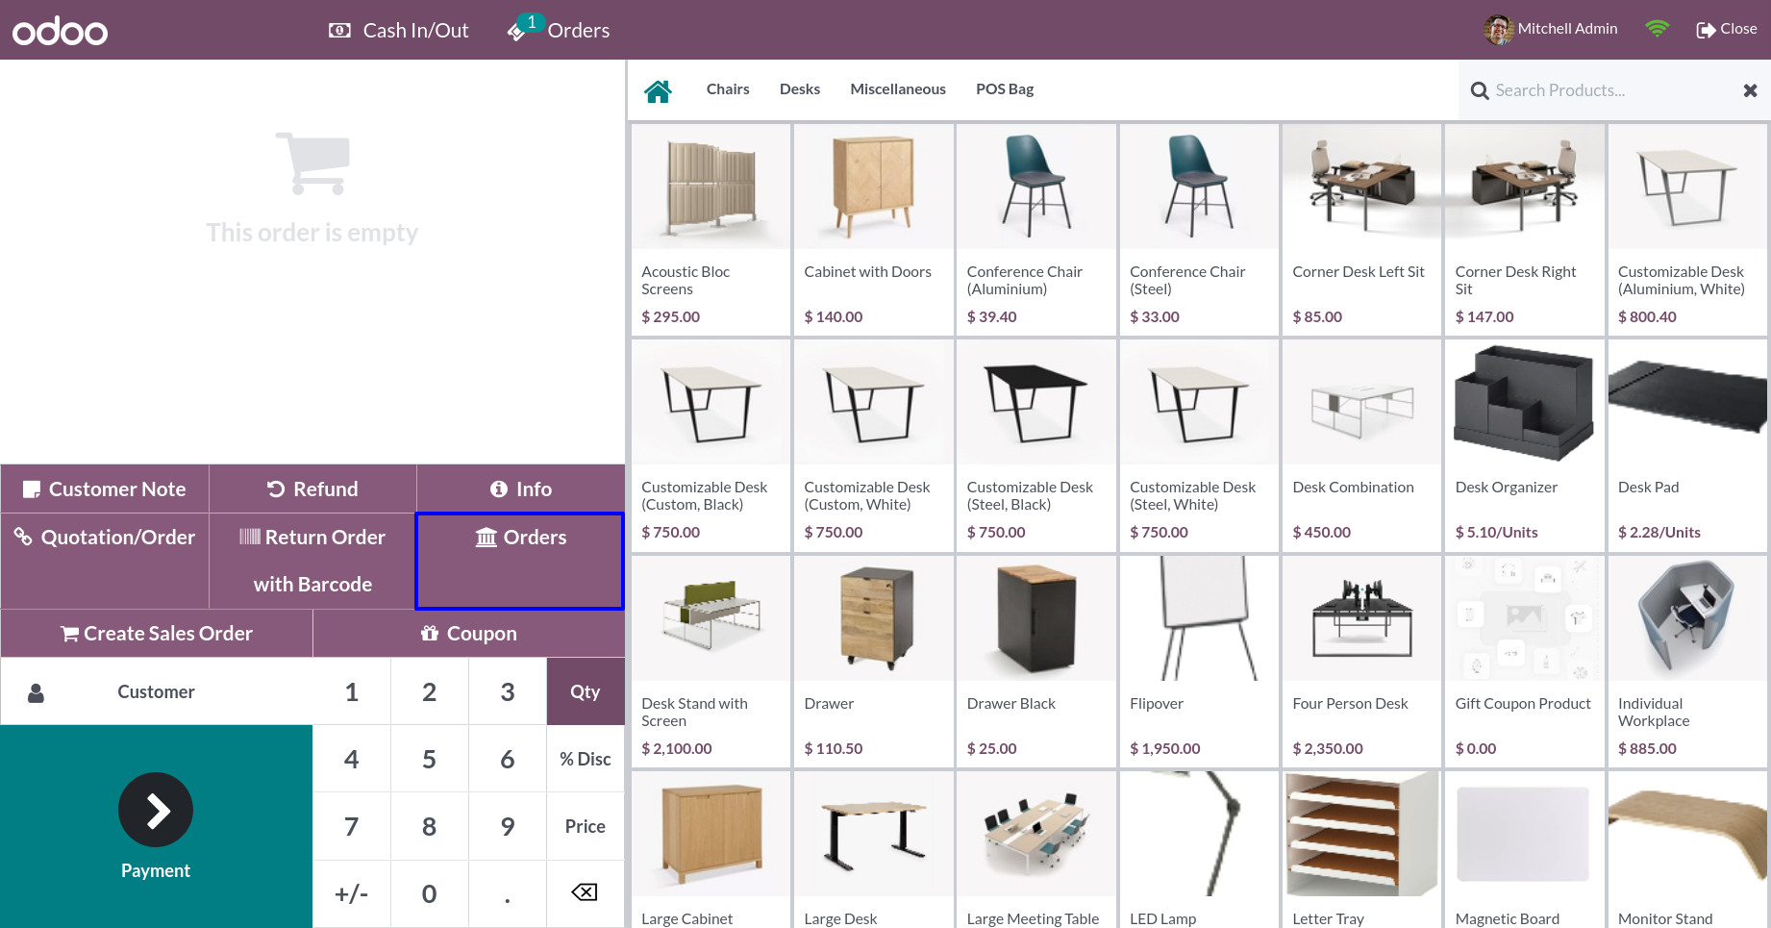
Task: Select the POS Bag category
Action: point(1005,89)
